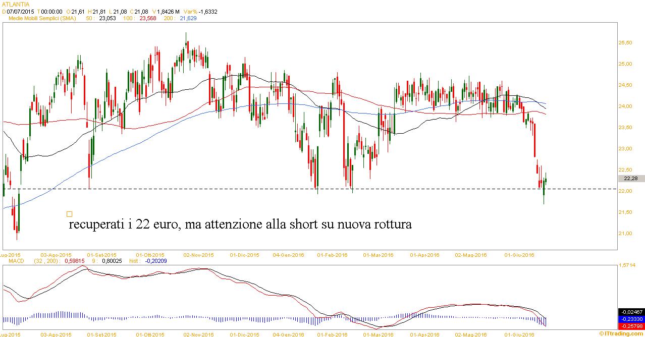Click the orange square annotation marker
Screen dimensions: 645x337
pyautogui.click(x=70, y=214)
